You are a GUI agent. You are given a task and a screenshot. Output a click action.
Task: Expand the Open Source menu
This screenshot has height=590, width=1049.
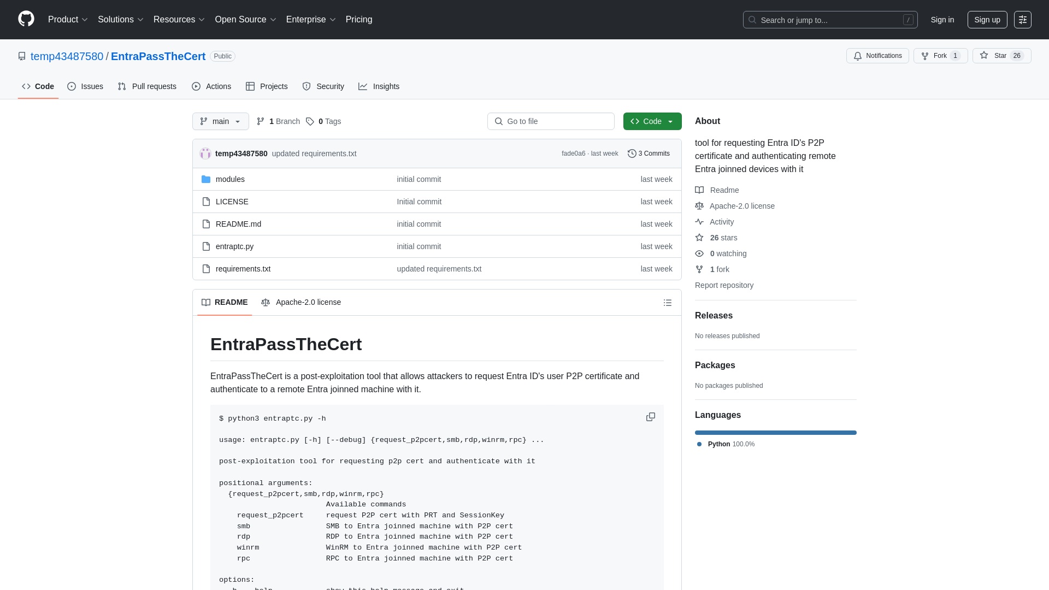pyautogui.click(x=246, y=20)
